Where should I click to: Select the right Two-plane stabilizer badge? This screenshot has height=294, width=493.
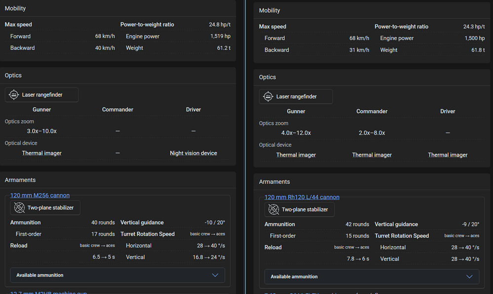300,210
